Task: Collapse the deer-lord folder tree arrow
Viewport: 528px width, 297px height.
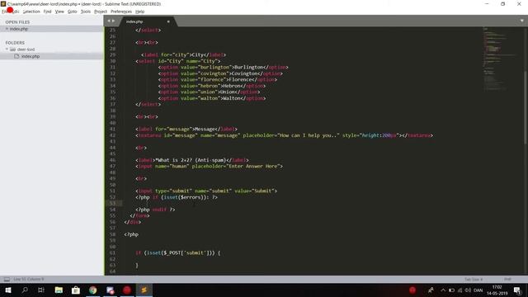Action: point(7,49)
